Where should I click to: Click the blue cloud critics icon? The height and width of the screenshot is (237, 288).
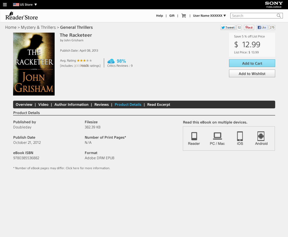(x=111, y=61)
